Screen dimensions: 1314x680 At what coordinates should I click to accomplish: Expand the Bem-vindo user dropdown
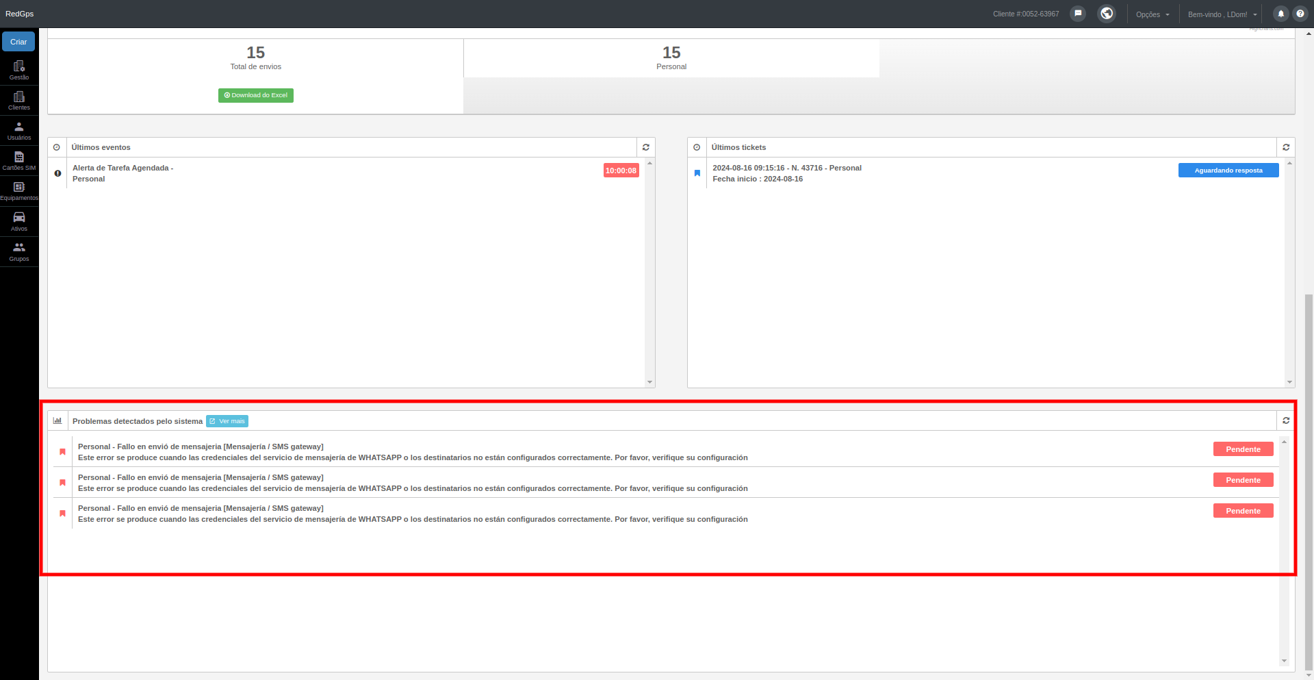pyautogui.click(x=1222, y=14)
